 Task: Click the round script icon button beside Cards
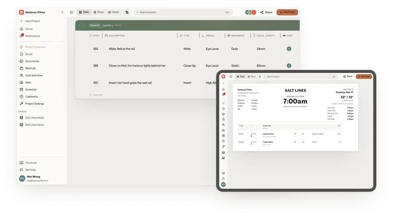pyautogui.click(x=127, y=12)
